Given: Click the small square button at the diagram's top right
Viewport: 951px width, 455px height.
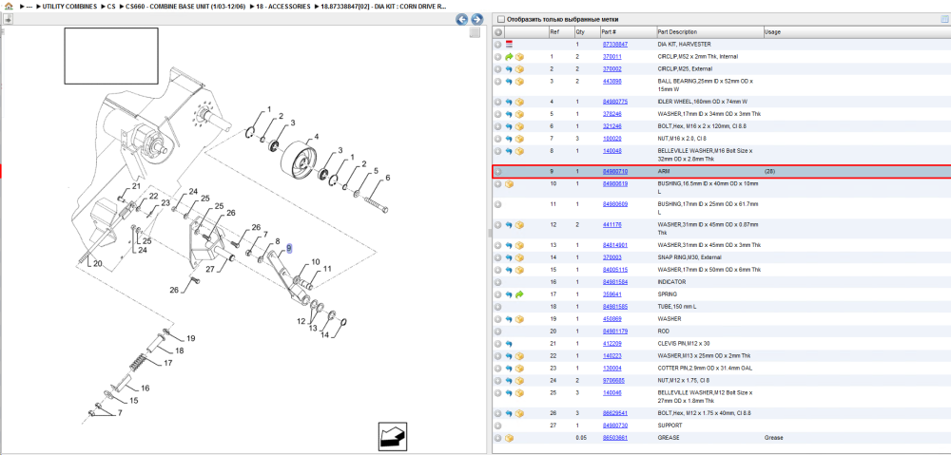Looking at the screenshot, I should [x=475, y=32].
